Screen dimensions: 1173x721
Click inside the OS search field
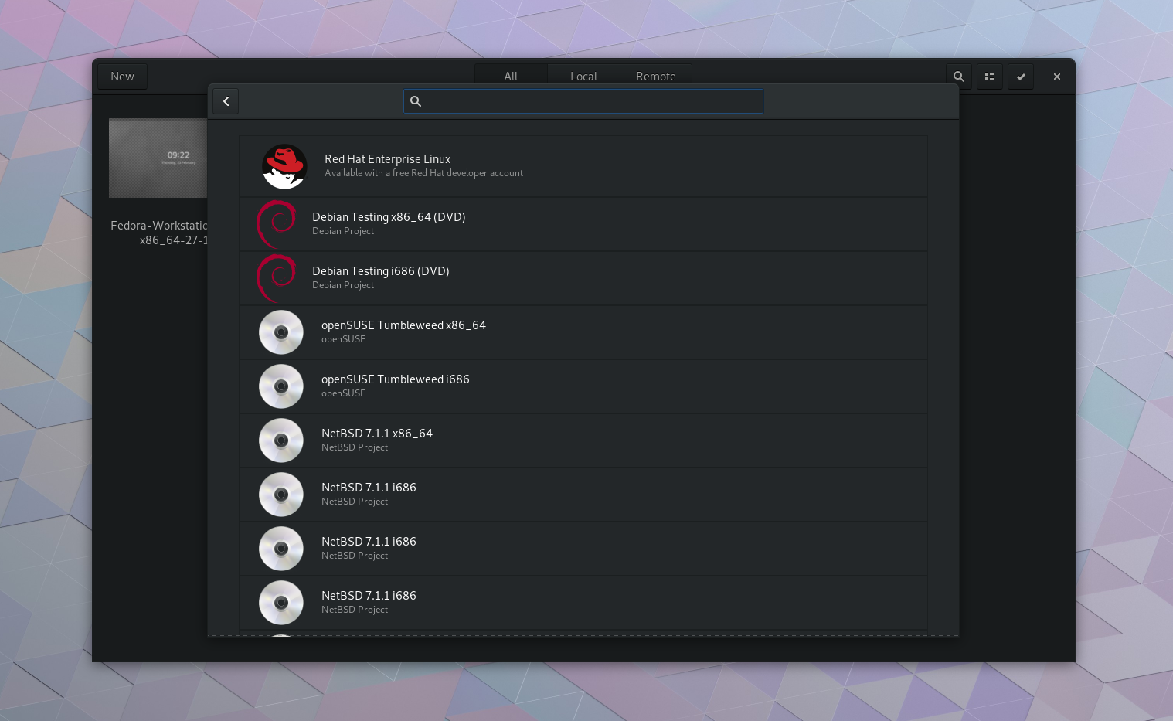click(583, 100)
